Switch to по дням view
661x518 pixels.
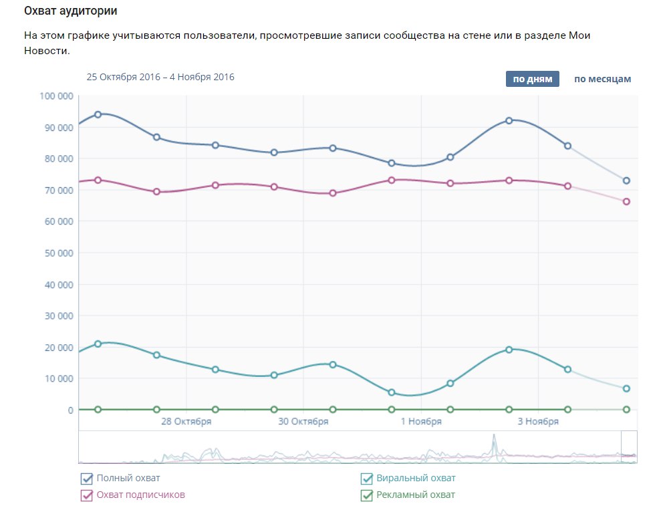(532, 79)
